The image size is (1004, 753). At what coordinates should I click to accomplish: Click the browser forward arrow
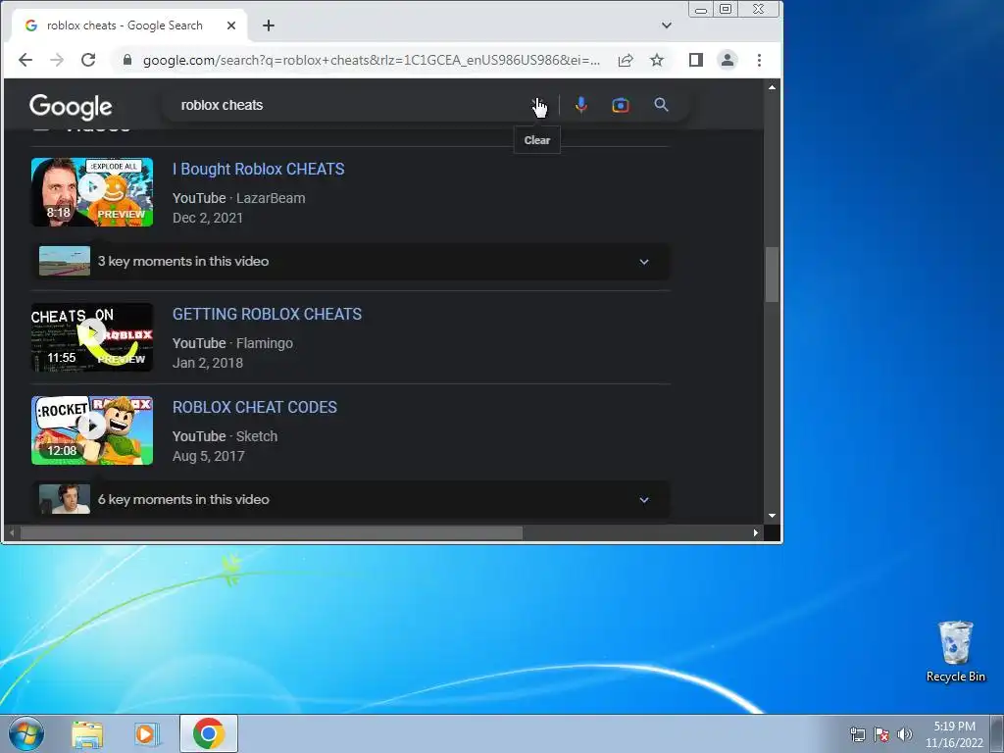tap(57, 60)
